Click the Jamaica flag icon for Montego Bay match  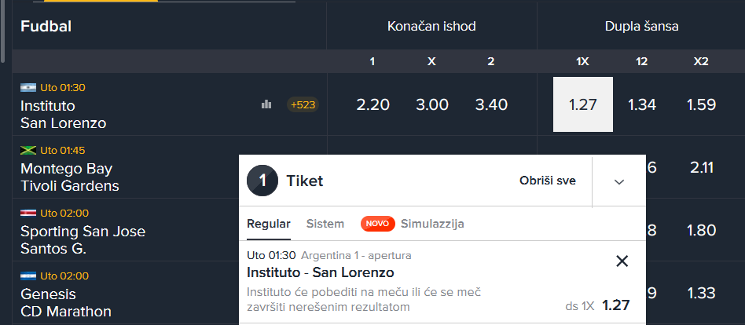pyautogui.click(x=28, y=151)
